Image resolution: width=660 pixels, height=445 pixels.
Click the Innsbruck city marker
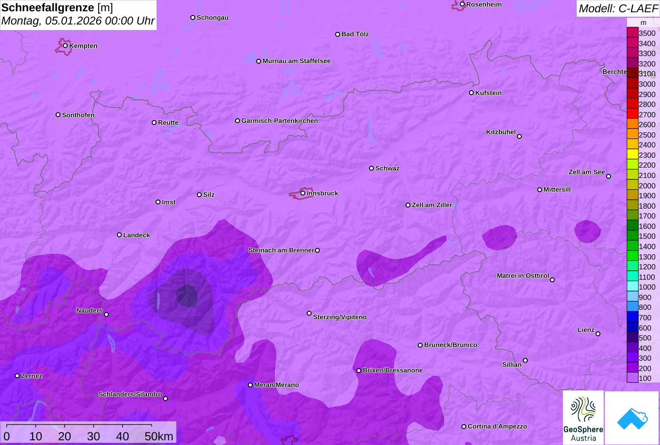303,193
